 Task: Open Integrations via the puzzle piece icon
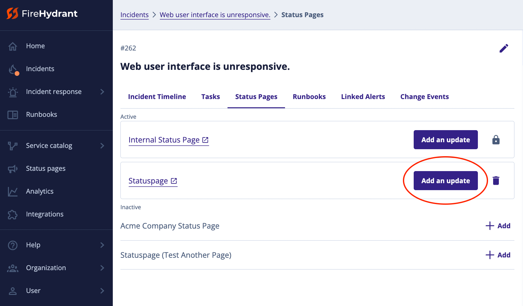(13, 214)
